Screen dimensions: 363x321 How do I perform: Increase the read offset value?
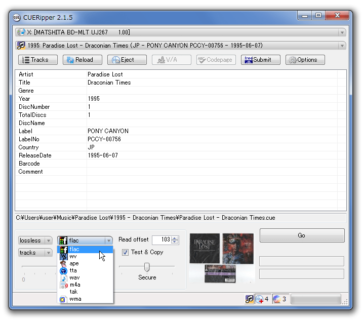175,238
